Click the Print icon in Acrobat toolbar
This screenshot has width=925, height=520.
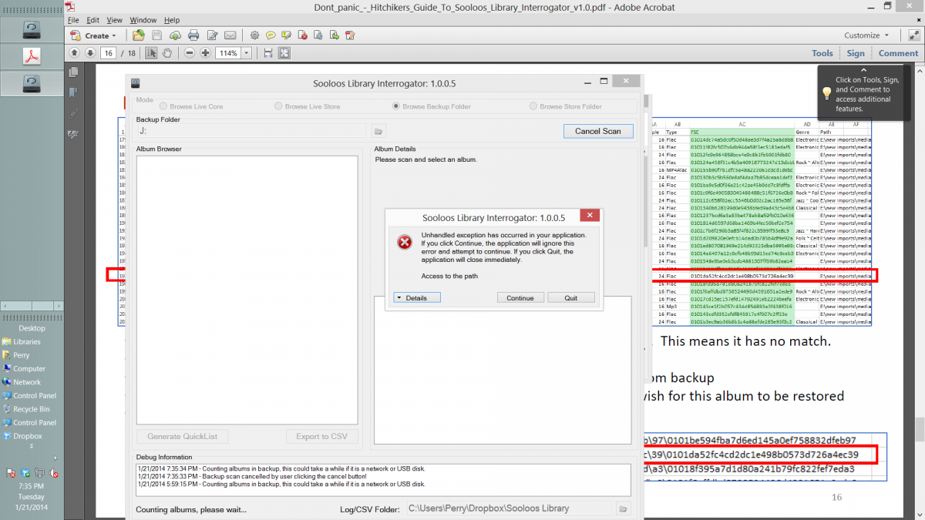193,35
